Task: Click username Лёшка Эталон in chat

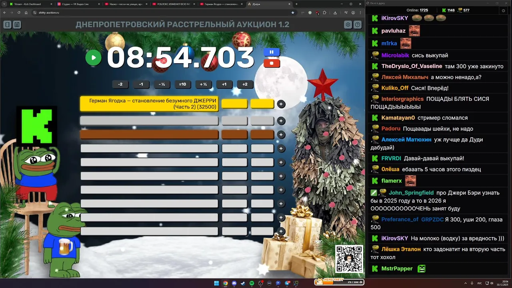Action: 401,249
